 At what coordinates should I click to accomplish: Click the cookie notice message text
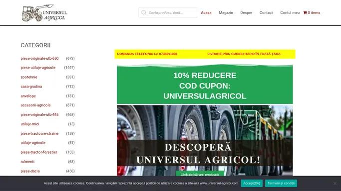coord(141,183)
